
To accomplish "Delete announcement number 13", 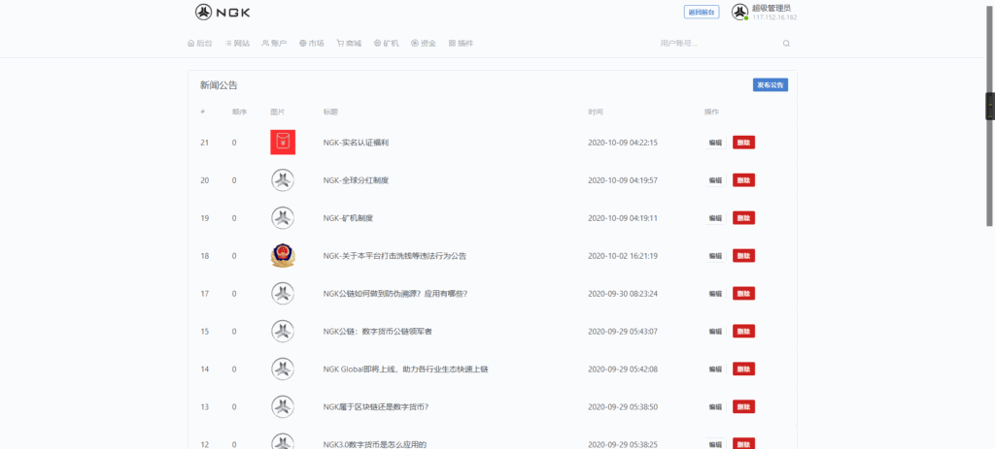I will [x=743, y=406].
